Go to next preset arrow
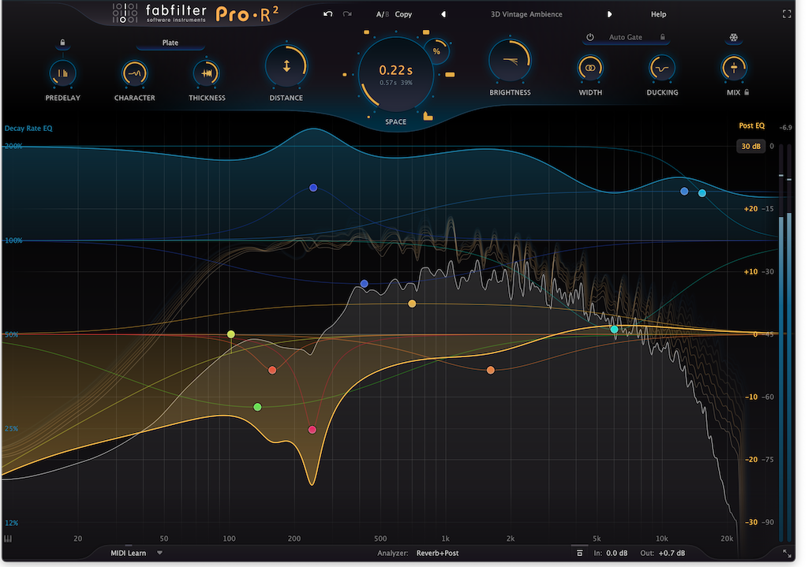Viewport: 808px width, 567px height. tap(609, 14)
